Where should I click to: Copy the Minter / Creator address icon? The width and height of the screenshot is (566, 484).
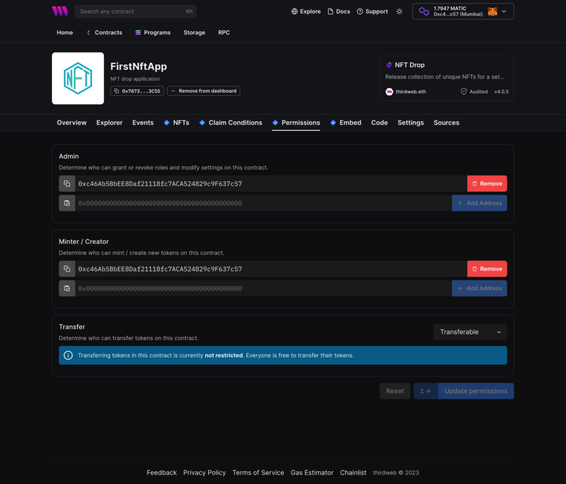click(x=67, y=269)
